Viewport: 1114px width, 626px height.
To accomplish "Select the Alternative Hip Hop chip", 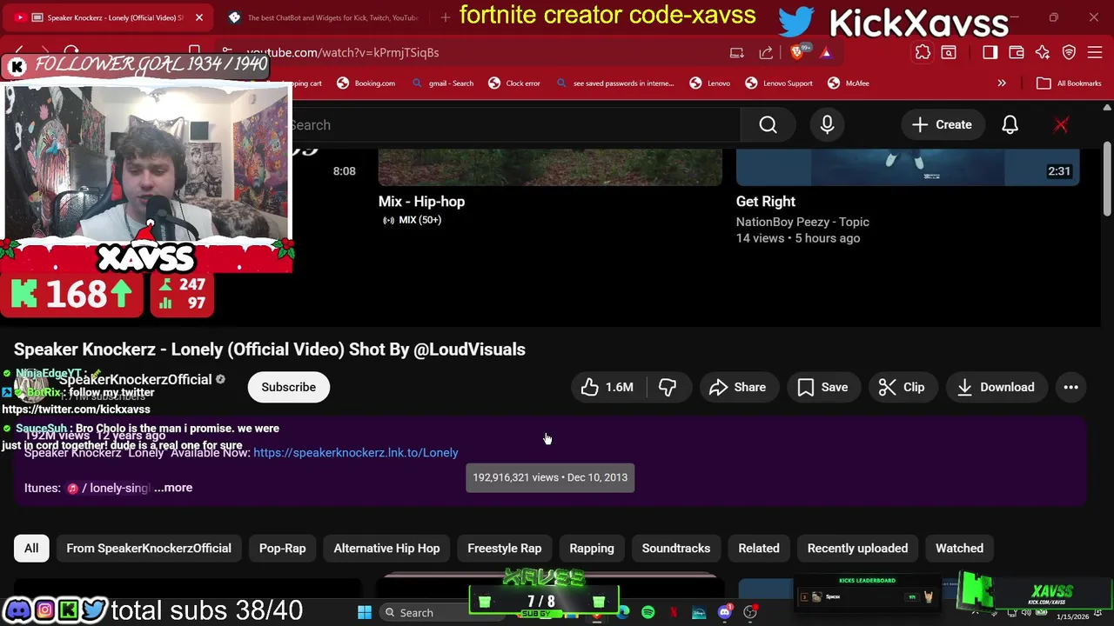I will click(386, 549).
